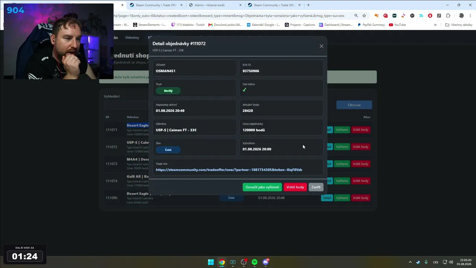Open the Steam trade offer link
The width and height of the screenshot is (476, 268).
pyautogui.click(x=229, y=170)
